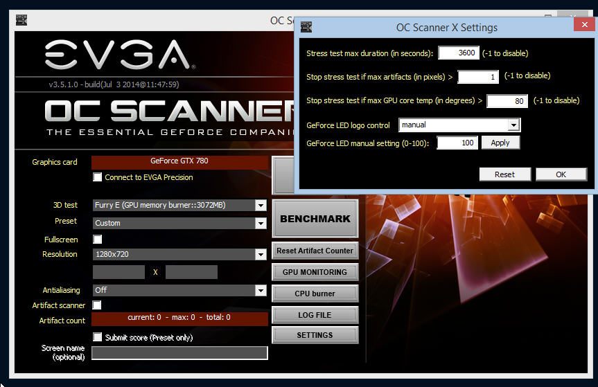Viewport: 598px width, 387px height.
Task: Click the Settings dialog title bar icon
Action: (x=306, y=27)
